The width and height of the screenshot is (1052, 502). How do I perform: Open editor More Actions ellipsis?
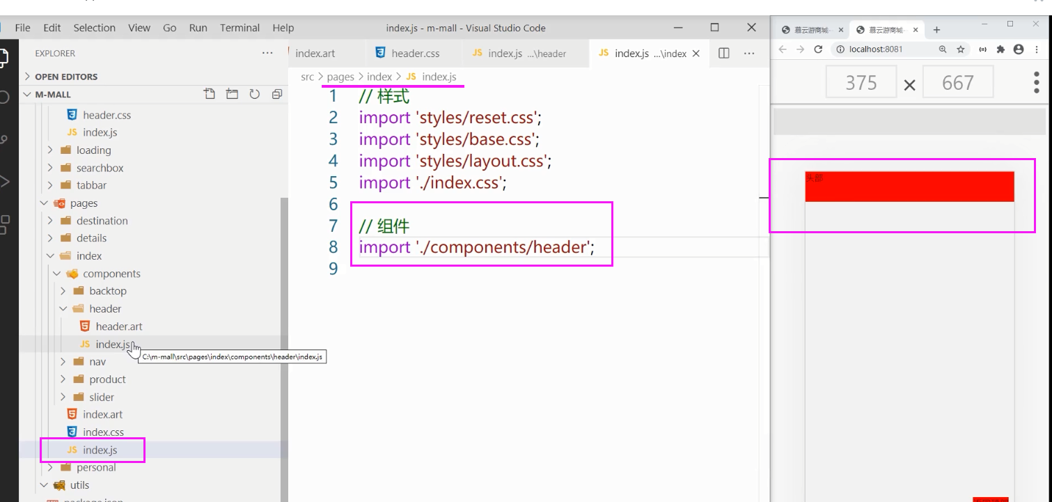pyautogui.click(x=749, y=53)
